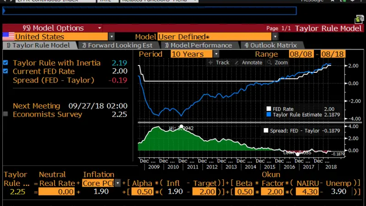The image size is (366, 206).
Task: Edit the inflation Target 2.00 field
Action: point(204,192)
